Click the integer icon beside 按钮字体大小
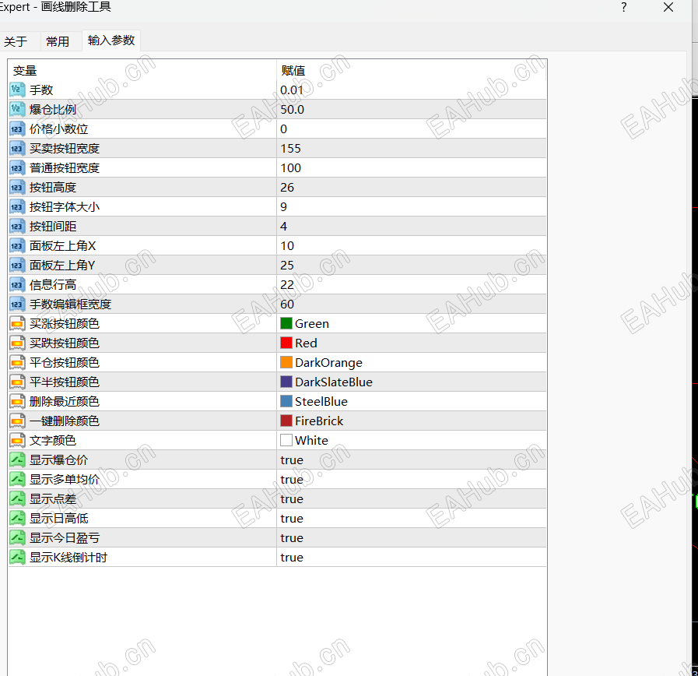 pos(17,206)
